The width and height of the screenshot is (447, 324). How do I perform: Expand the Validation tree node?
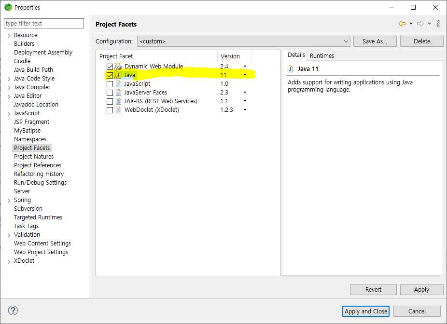point(9,235)
